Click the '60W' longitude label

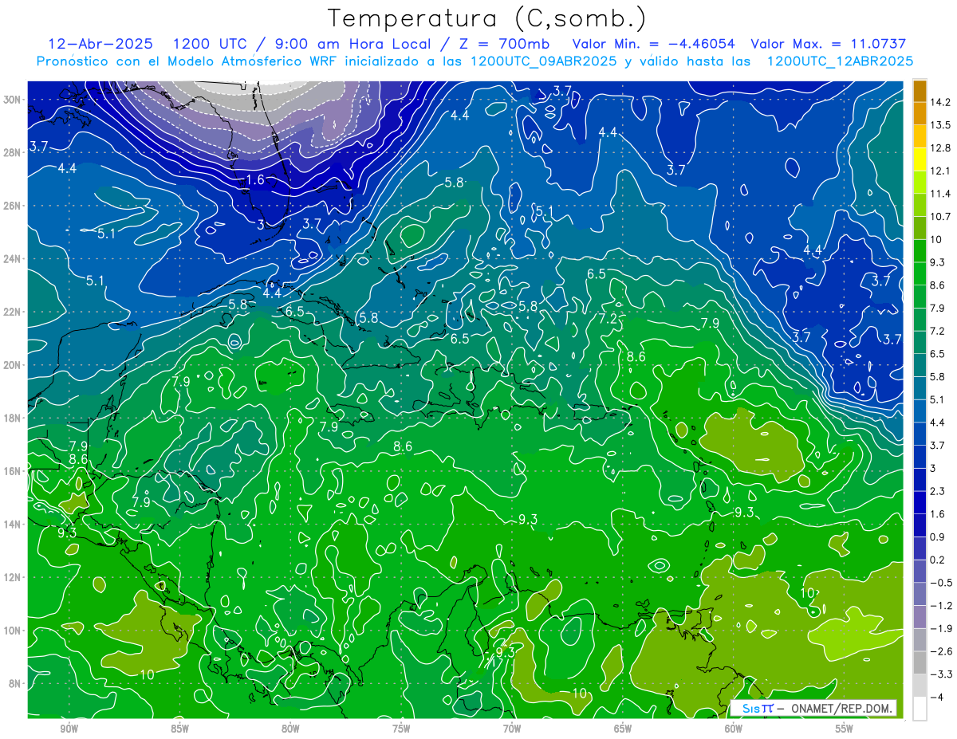[734, 729]
